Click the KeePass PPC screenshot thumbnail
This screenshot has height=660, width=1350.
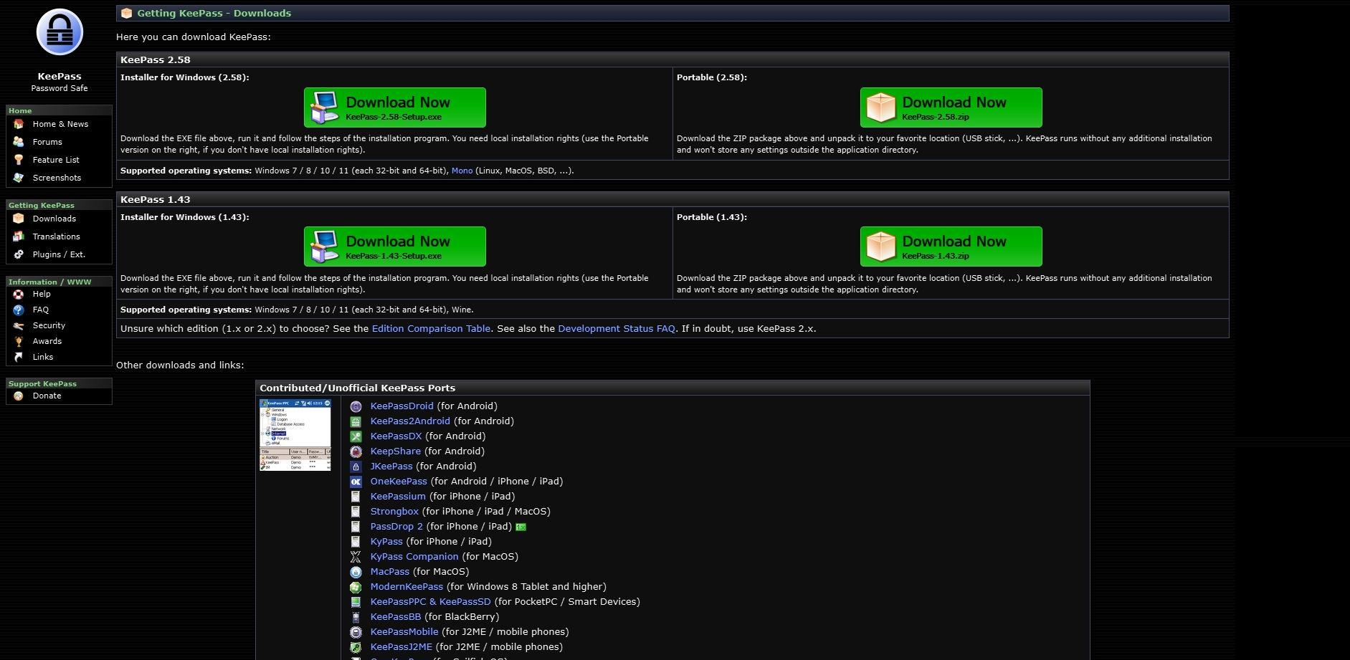[295, 435]
